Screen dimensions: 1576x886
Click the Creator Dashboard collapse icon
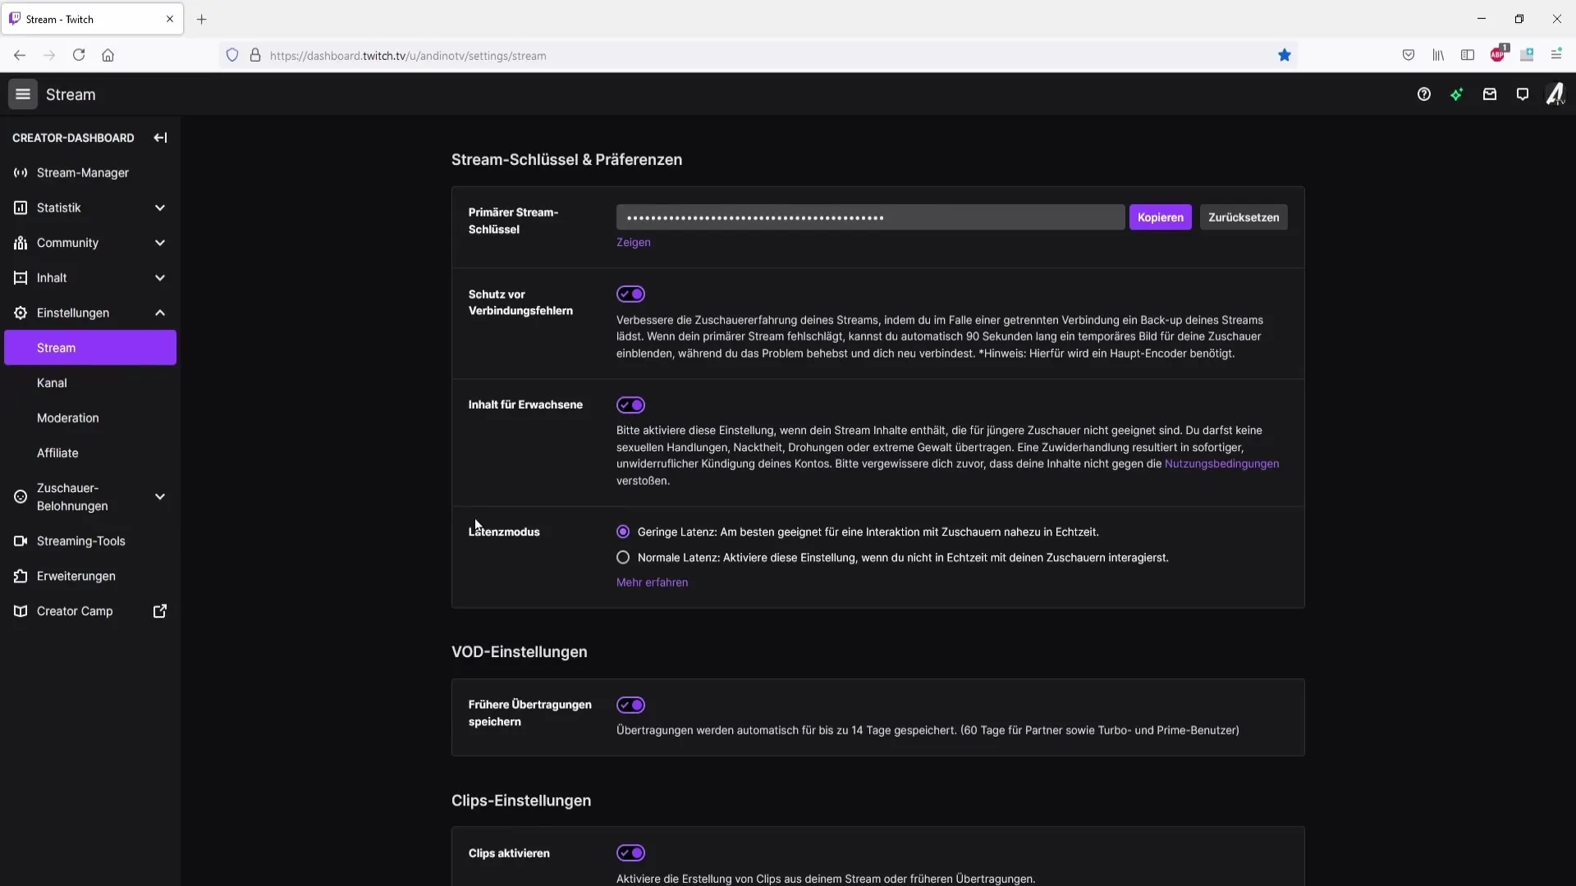point(161,137)
